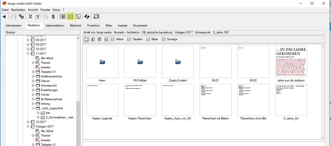Select the Inhaltsverzeichnis tree item

click(51, 76)
